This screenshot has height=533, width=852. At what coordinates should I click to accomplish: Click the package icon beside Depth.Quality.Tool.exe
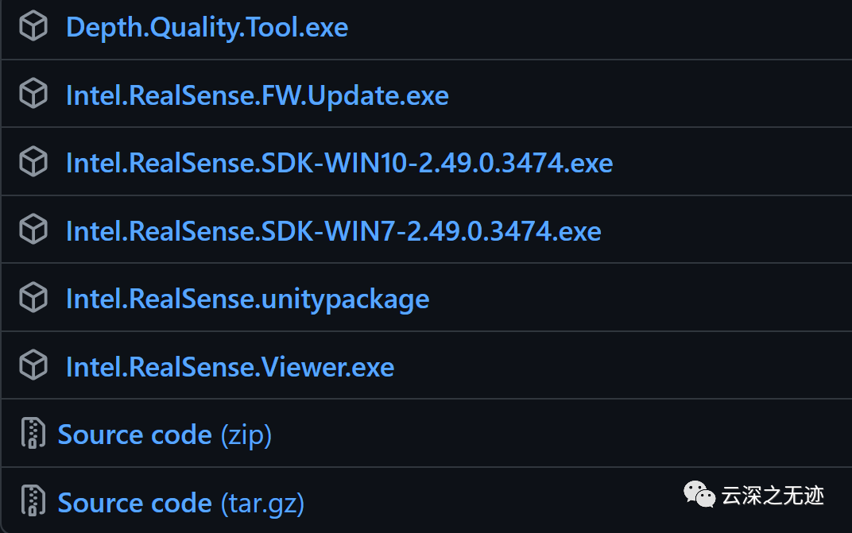pos(33,27)
